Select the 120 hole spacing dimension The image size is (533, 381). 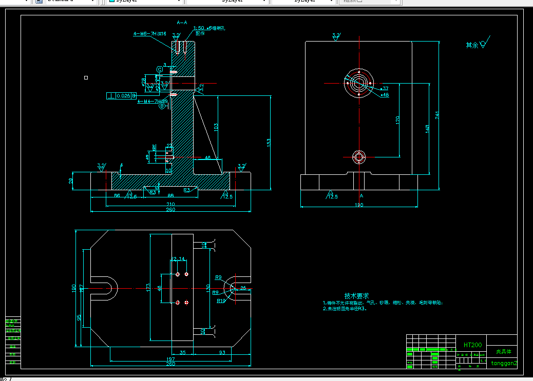(x=397, y=120)
